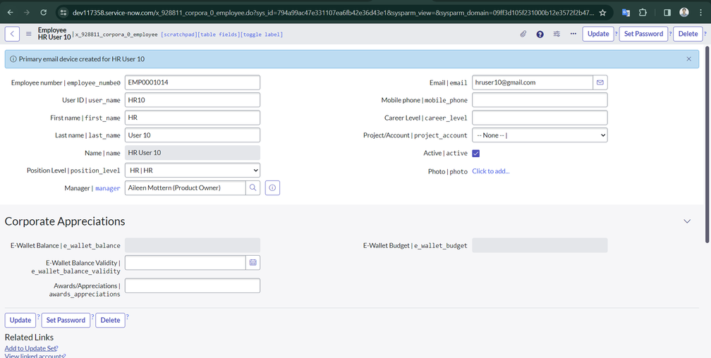This screenshot has width=711, height=358.
Task: Collapse the Corporate Appreciations section
Action: pos(687,221)
